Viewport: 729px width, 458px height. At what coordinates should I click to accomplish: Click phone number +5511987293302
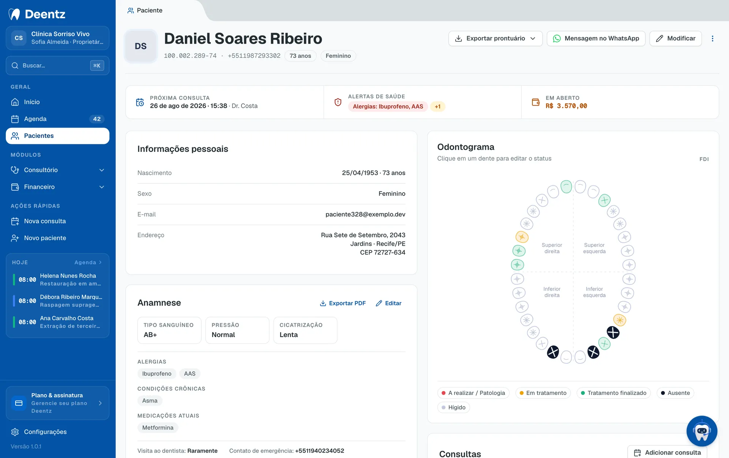[254, 56]
